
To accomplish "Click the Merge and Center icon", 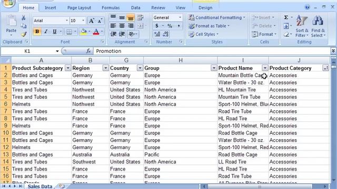I will pos(140,26).
